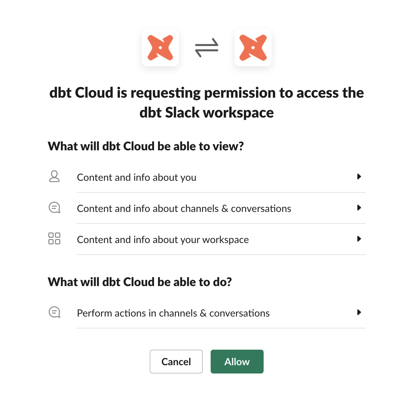
Task: Select the row 'Perform actions in channels & conversations'
Action: (173, 313)
